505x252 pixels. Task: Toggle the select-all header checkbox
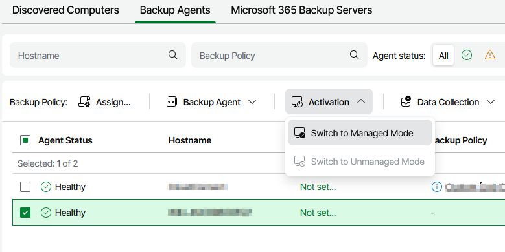click(x=25, y=140)
